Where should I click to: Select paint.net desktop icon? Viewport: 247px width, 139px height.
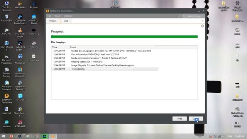(7, 110)
